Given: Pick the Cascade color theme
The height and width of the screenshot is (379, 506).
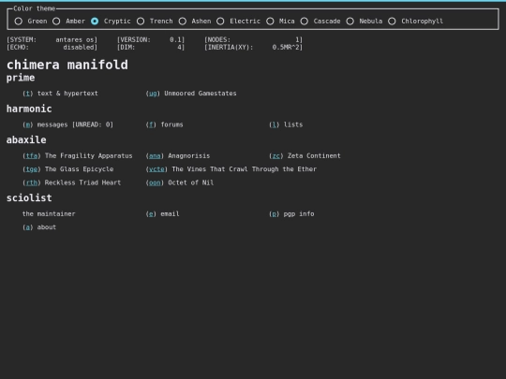Looking at the screenshot, I should [305, 22].
